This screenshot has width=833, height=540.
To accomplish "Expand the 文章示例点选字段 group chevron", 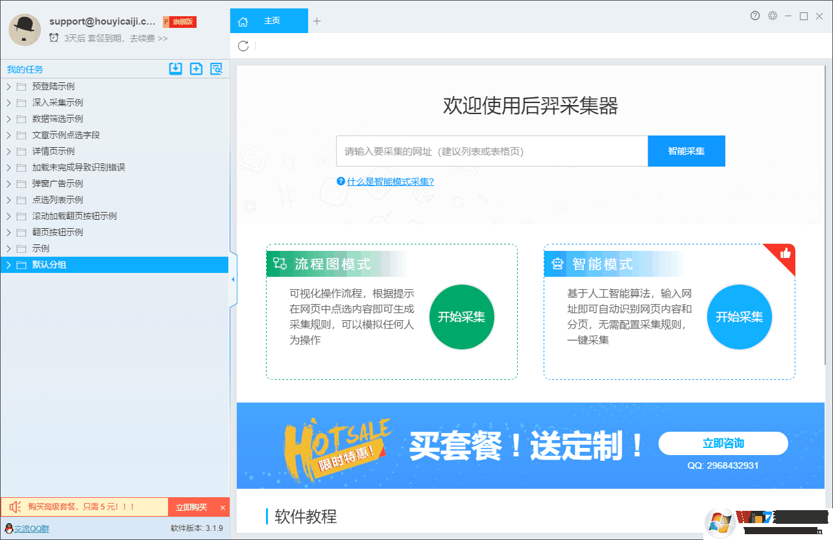I will pyautogui.click(x=8, y=135).
